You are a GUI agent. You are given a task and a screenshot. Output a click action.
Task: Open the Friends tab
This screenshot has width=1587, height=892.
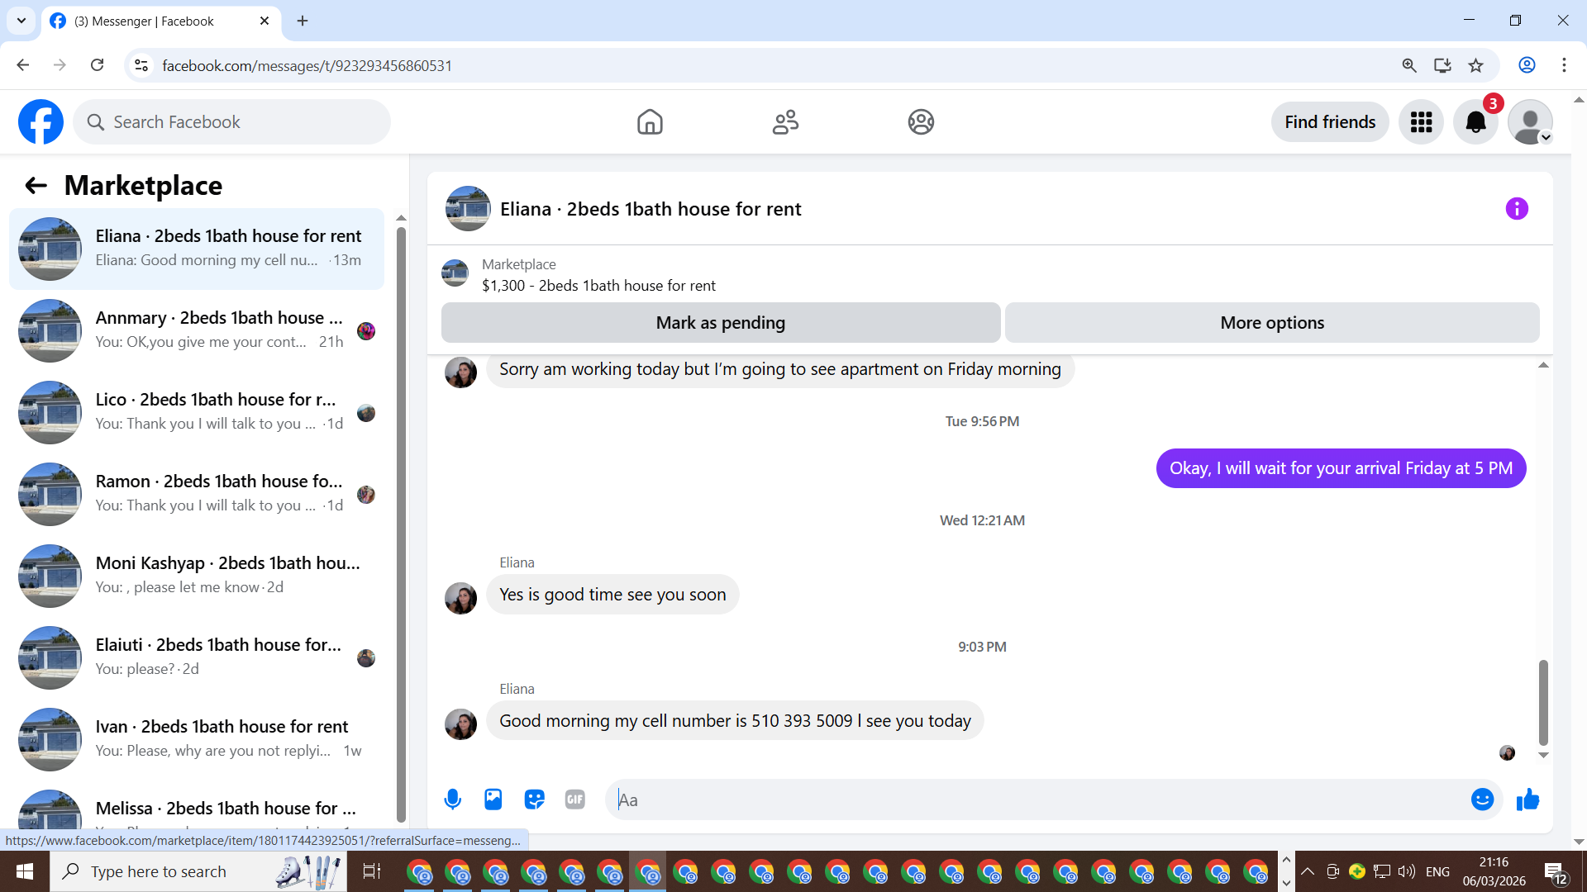coord(785,122)
